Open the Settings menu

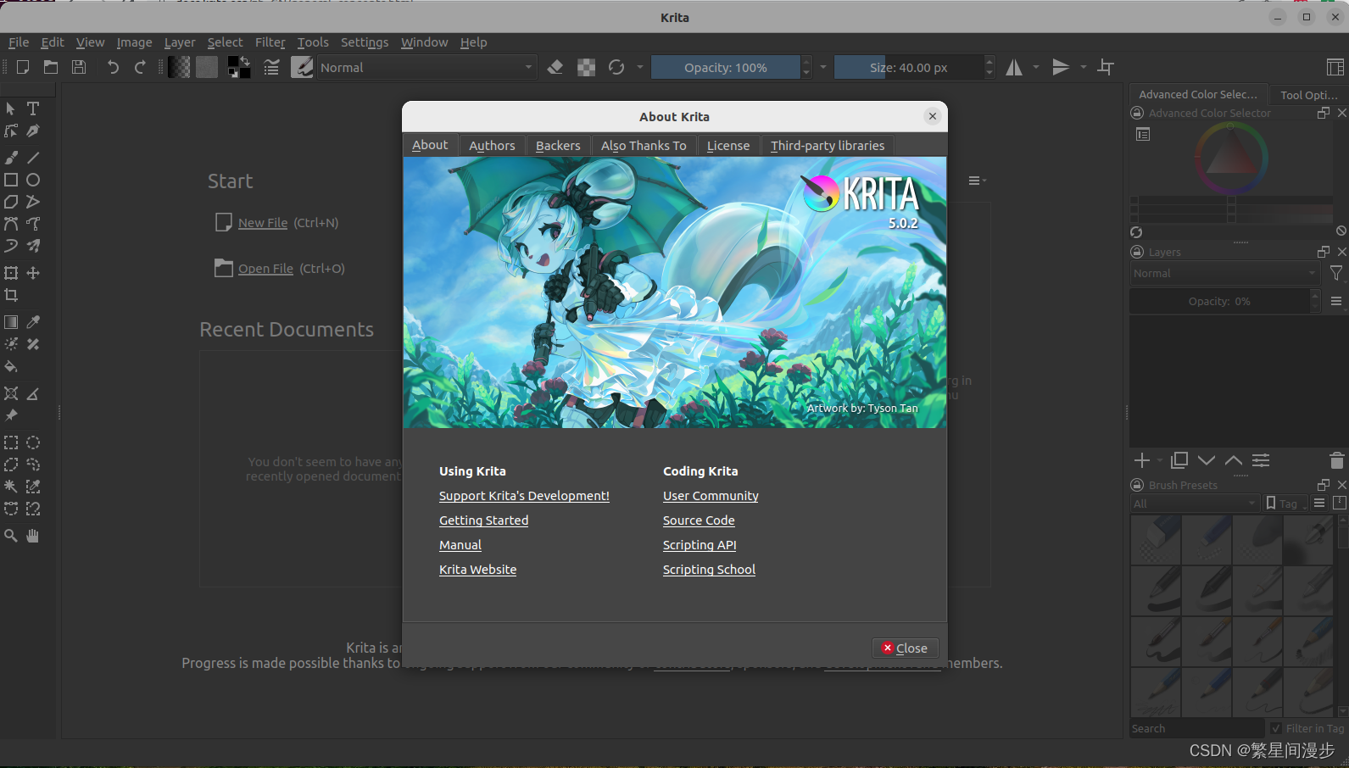click(x=365, y=42)
